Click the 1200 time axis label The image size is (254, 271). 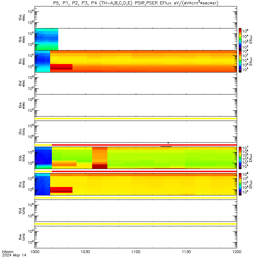point(237,252)
